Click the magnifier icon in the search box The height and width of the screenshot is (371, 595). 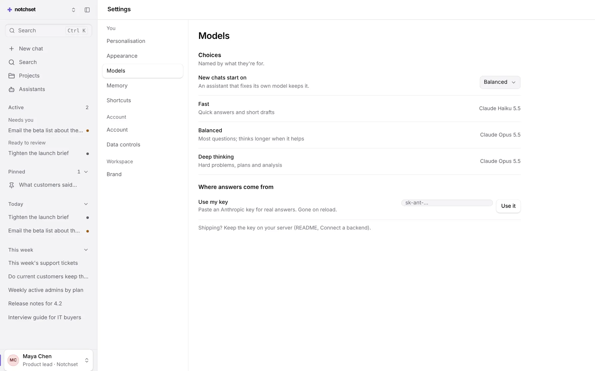coord(12,31)
